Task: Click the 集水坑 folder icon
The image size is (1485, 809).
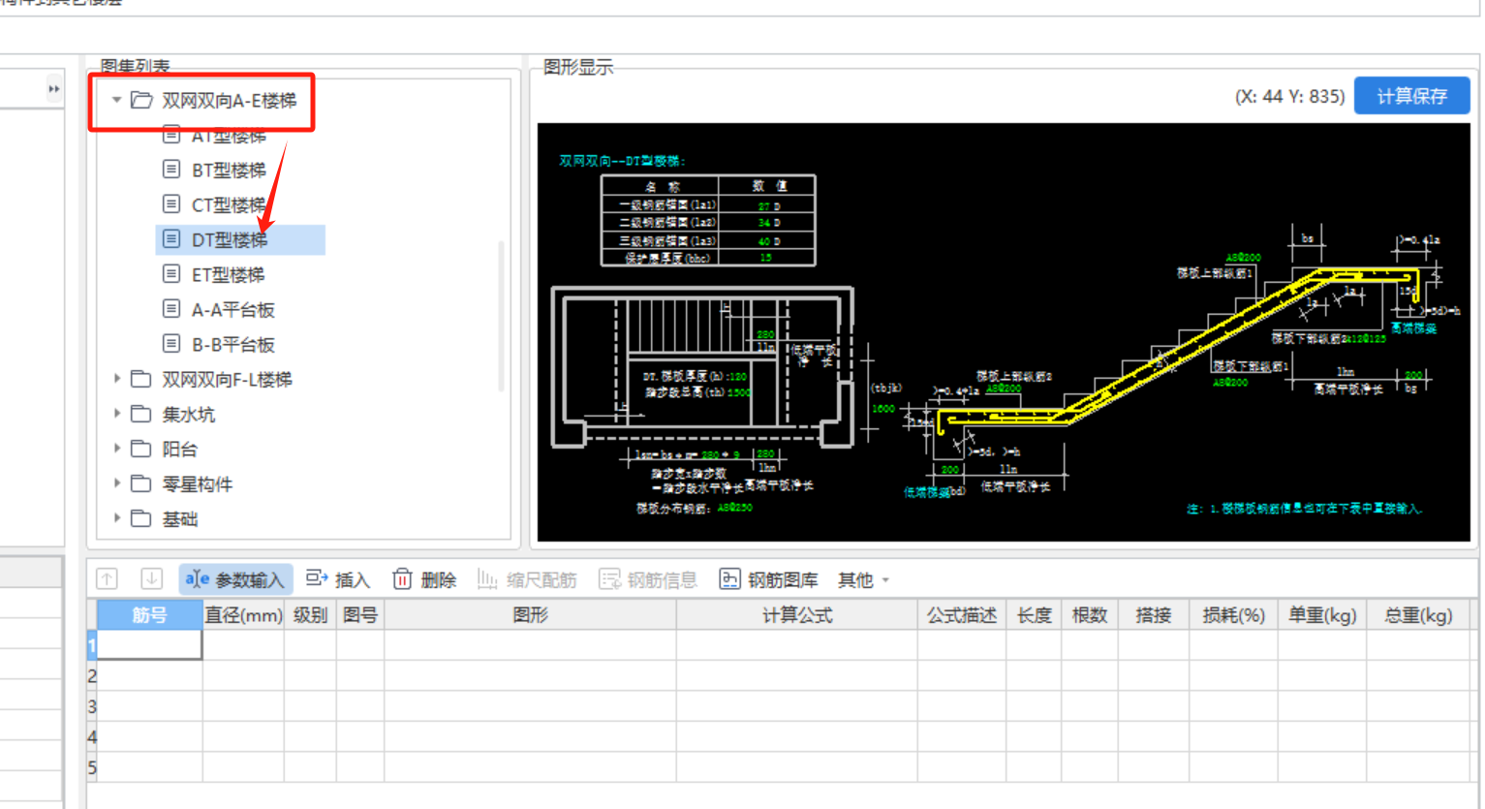Action: 141,414
